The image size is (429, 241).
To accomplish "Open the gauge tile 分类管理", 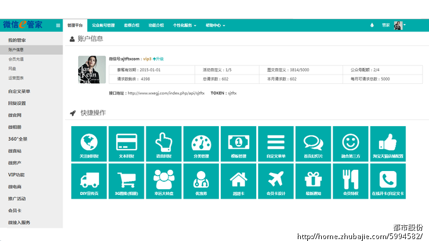I will [x=201, y=144].
